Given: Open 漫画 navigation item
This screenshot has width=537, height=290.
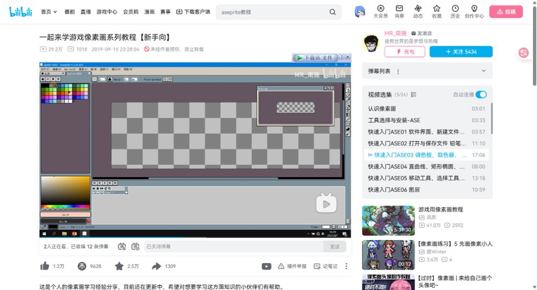Looking at the screenshot, I should (x=149, y=12).
